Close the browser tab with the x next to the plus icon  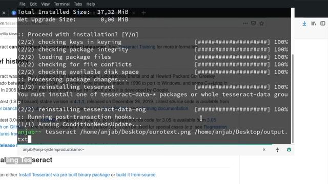pos(134,13)
